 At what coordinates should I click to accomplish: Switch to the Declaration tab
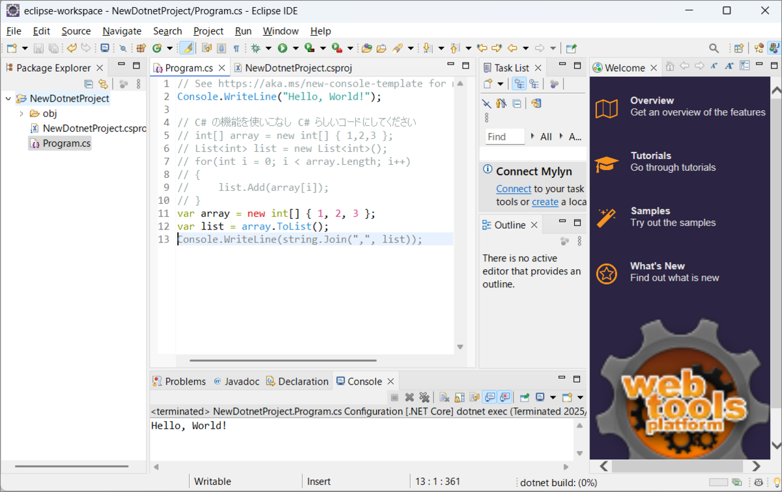297,381
